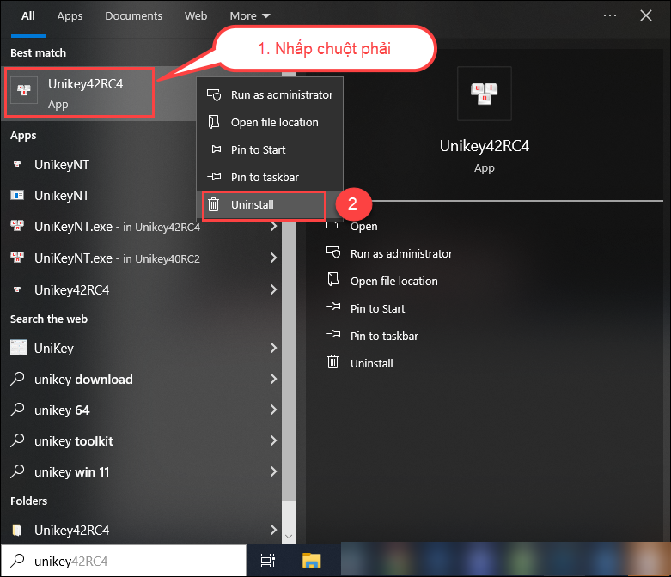Click the Pin to taskbar pin icon in the preview pane
The height and width of the screenshot is (577, 671).
[x=333, y=334]
